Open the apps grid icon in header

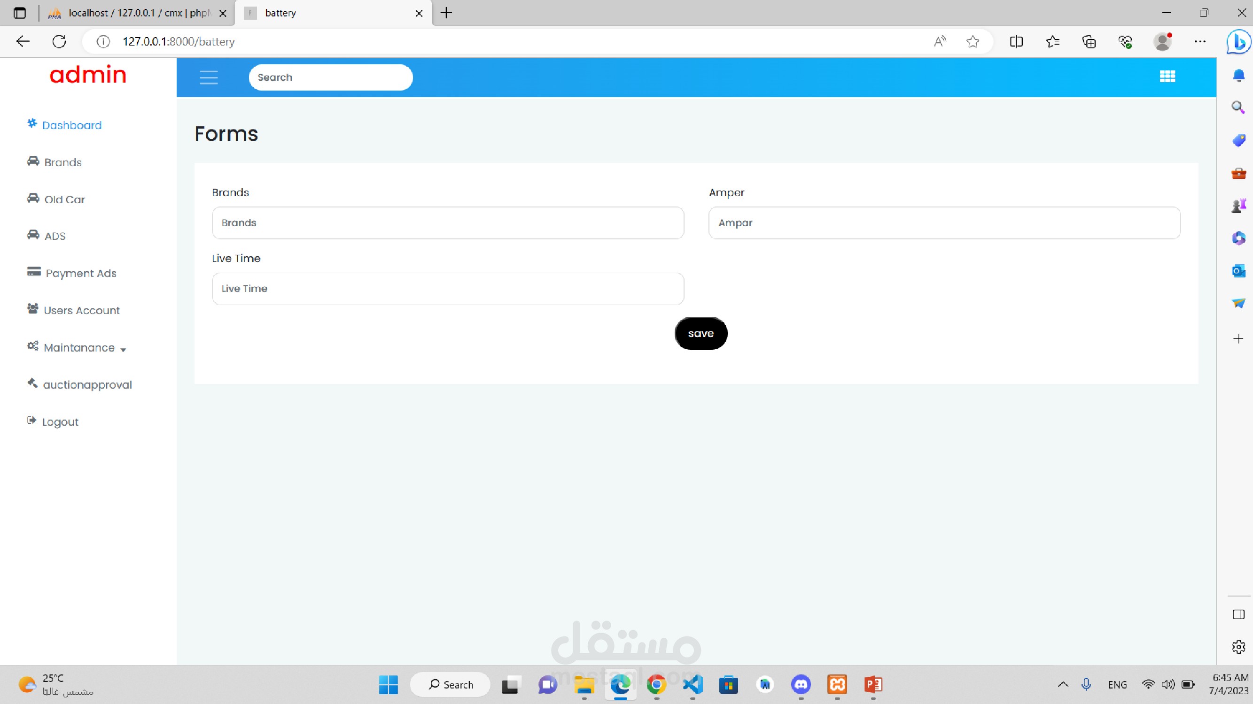click(1167, 77)
